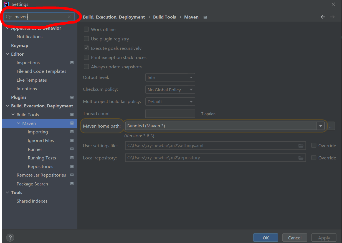
Task: Click project icon on Build Tools row
Action: coord(72,114)
